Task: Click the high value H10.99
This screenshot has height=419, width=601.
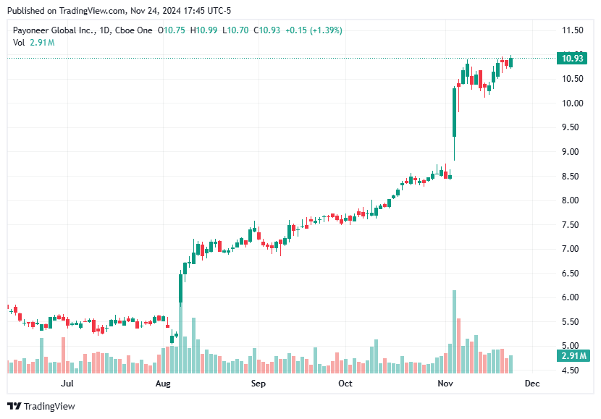Action: [x=203, y=30]
